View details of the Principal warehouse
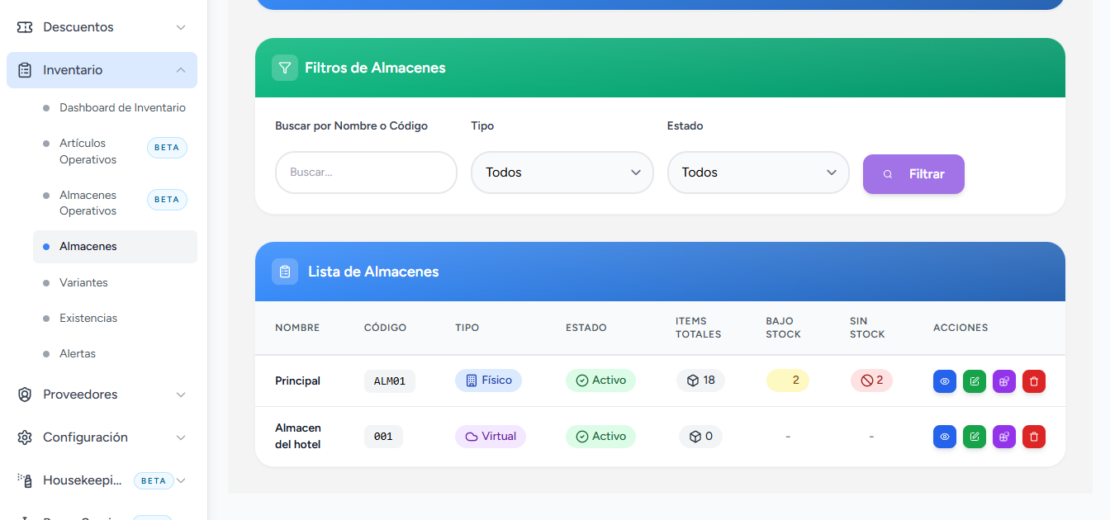This screenshot has height=520, width=1110. coord(945,381)
